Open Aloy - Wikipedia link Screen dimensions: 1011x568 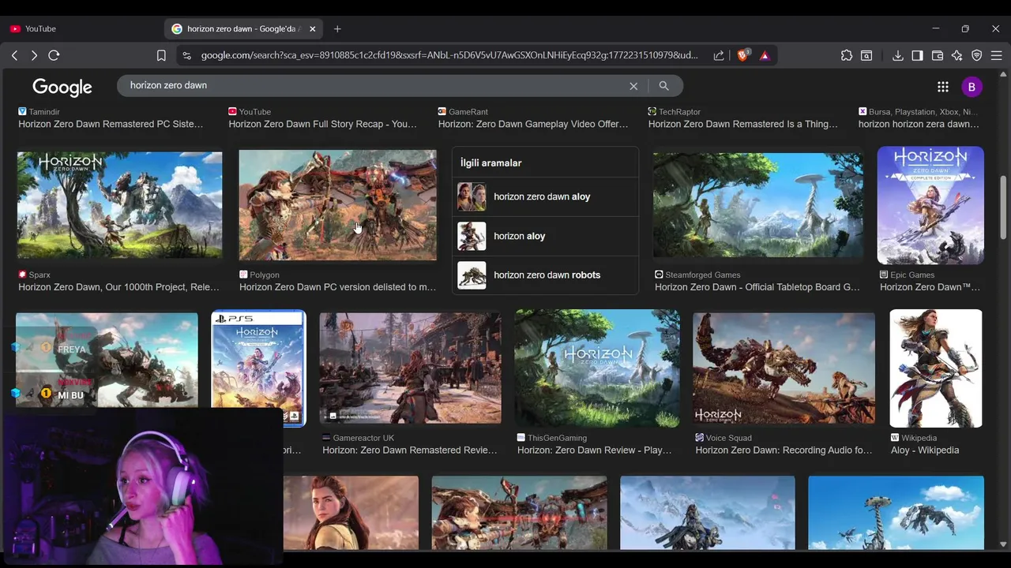[x=925, y=450]
